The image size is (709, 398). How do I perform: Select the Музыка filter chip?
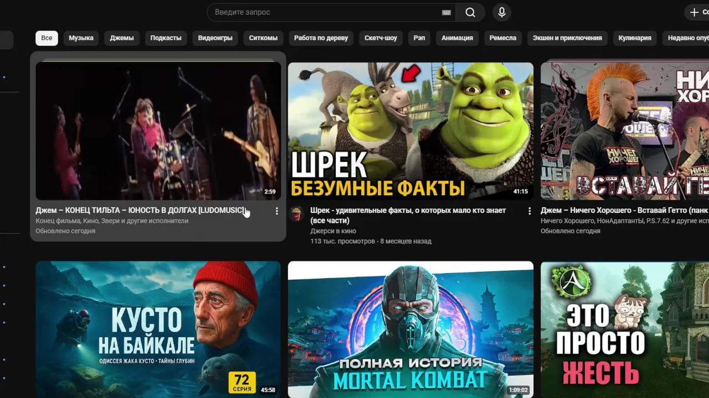(81, 38)
